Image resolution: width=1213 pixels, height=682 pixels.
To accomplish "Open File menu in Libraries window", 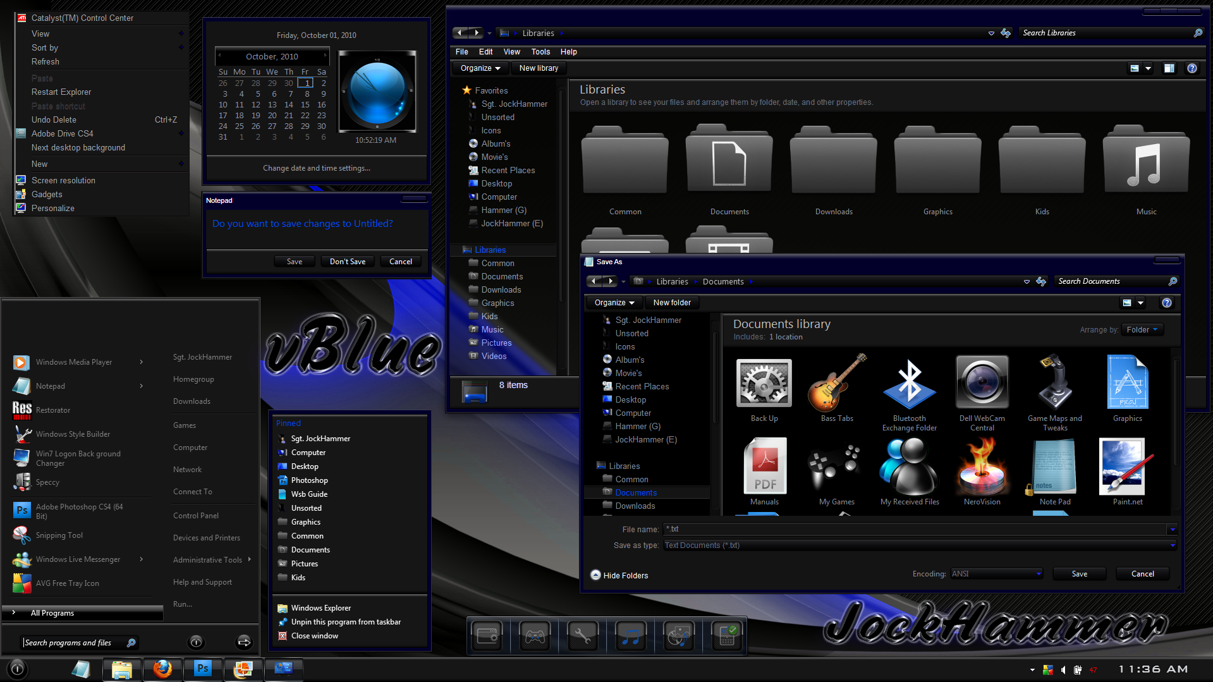I will [x=461, y=52].
